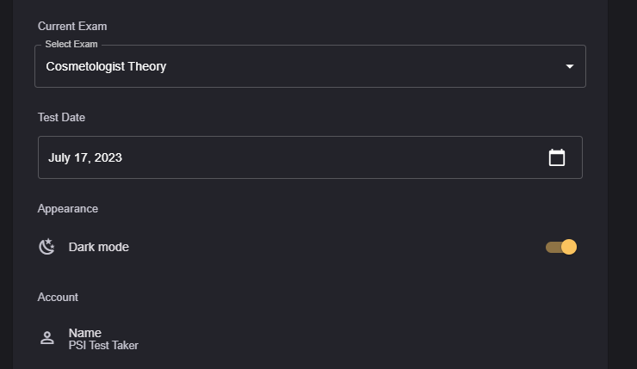Click the PSI Test Taker name text
The height and width of the screenshot is (369, 637).
click(103, 346)
